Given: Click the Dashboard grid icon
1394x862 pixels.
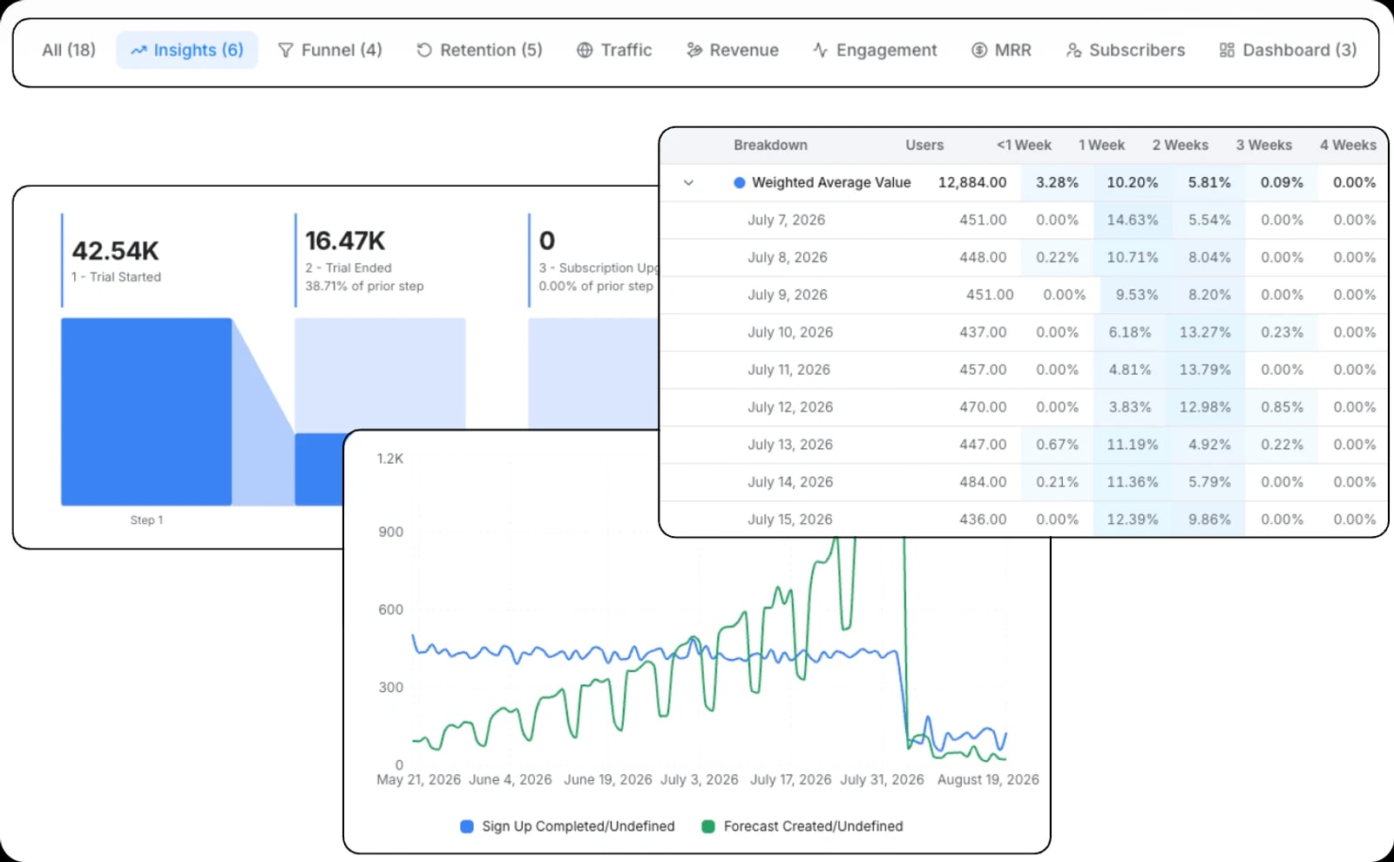Looking at the screenshot, I should tap(1227, 51).
